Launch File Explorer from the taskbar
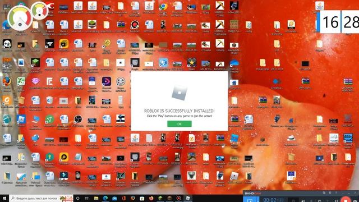359x202 pixels. click(96, 198)
